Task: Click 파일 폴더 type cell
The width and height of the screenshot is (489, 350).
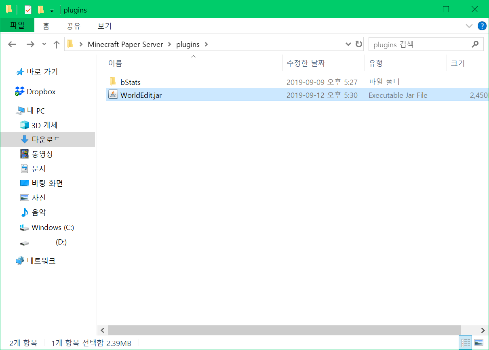Action: [x=384, y=82]
